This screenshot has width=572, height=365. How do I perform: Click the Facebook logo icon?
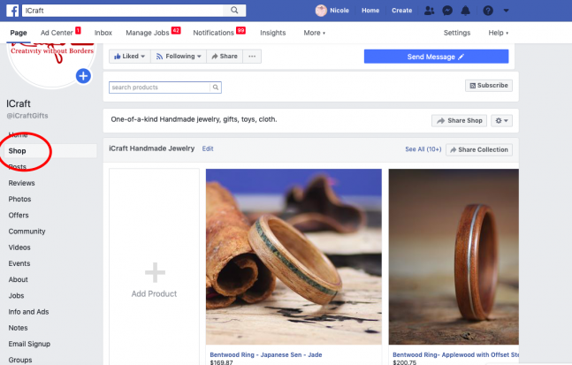12,11
